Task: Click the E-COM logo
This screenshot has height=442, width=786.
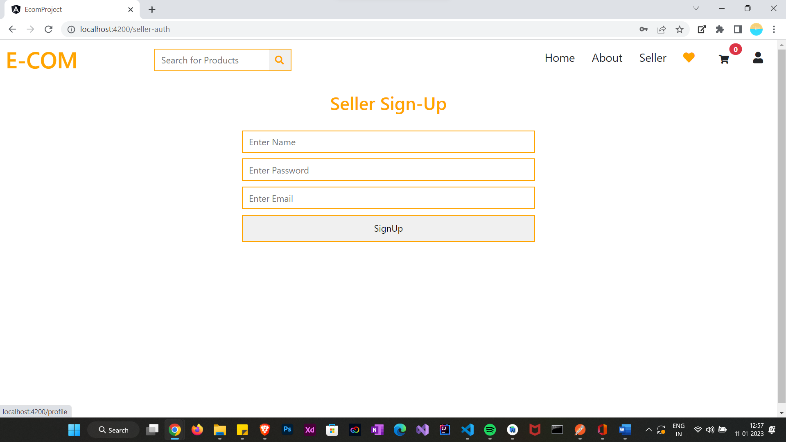Action: click(x=41, y=60)
